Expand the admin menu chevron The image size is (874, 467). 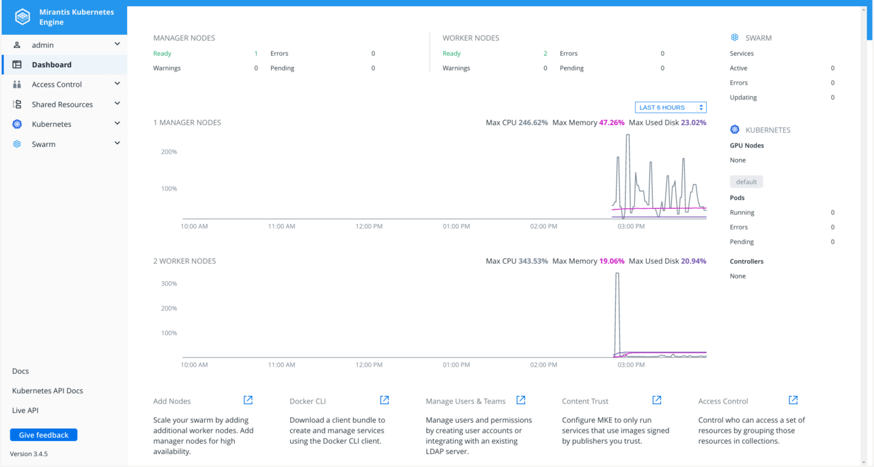[117, 44]
